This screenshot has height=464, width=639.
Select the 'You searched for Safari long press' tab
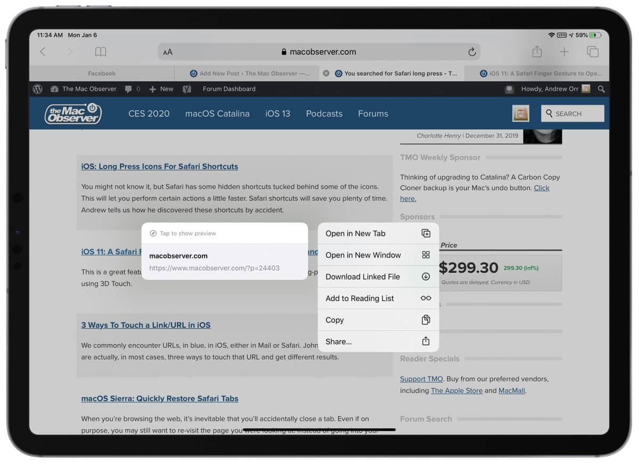click(x=392, y=74)
